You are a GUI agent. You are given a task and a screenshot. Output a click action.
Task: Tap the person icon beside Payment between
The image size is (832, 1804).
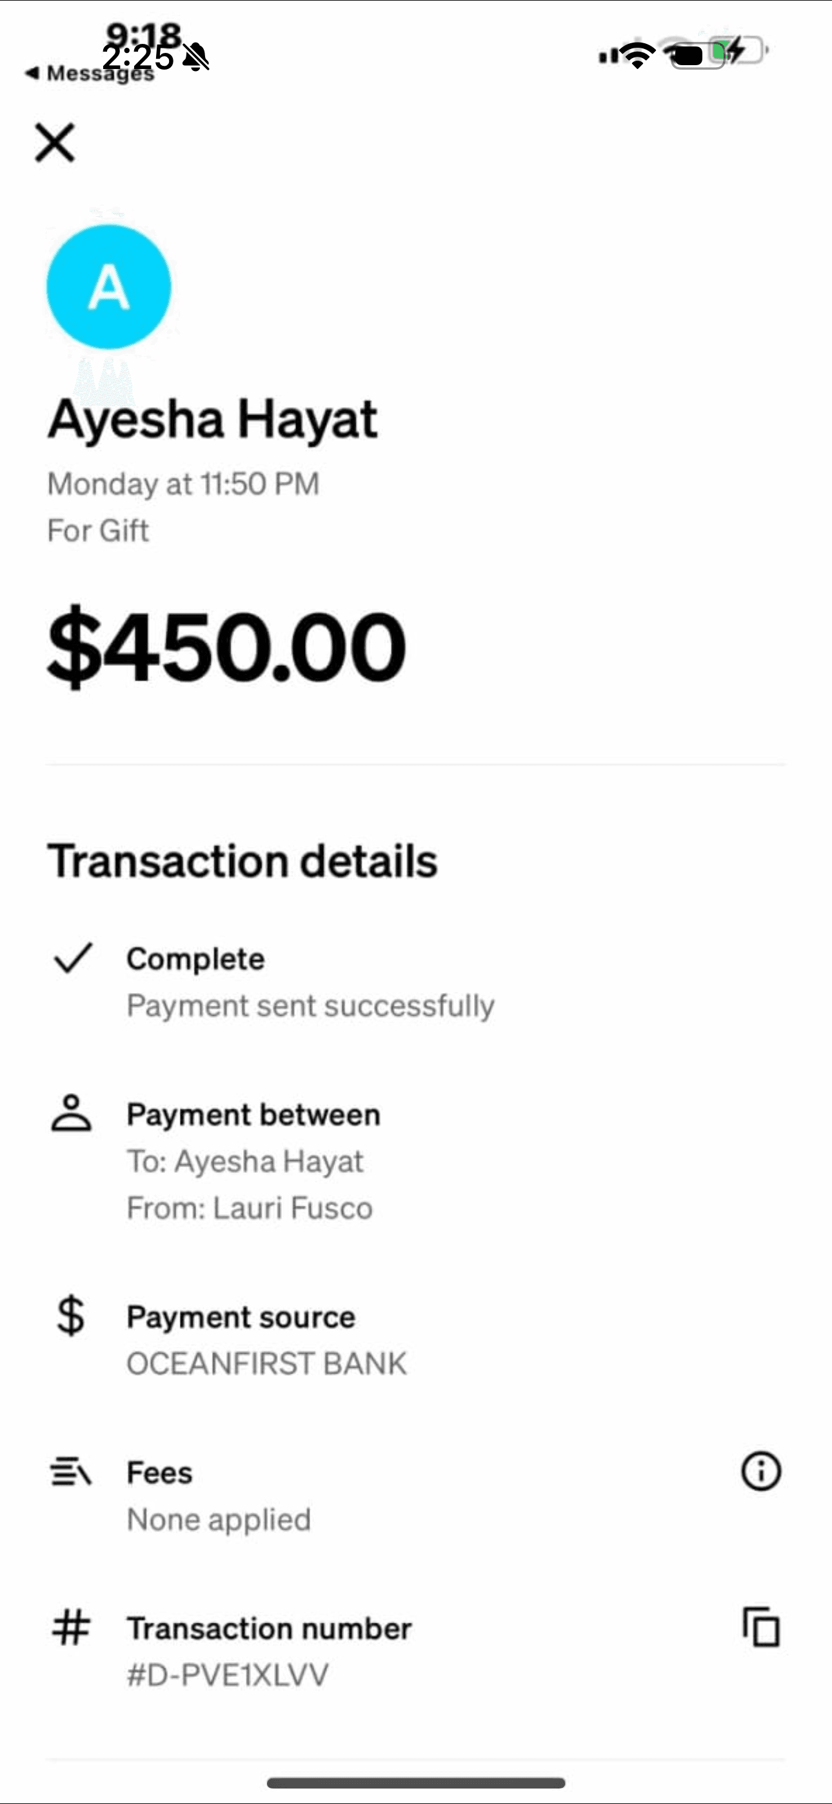72,1113
